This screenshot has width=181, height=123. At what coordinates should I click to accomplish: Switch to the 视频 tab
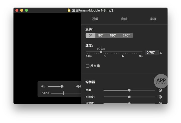coord(95,19)
